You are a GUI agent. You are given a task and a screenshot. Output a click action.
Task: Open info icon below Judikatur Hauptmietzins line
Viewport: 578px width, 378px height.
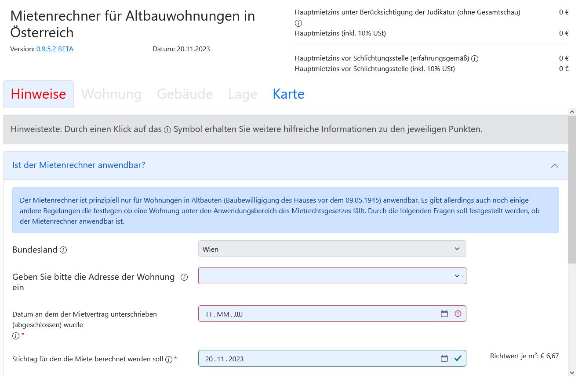pyautogui.click(x=298, y=23)
